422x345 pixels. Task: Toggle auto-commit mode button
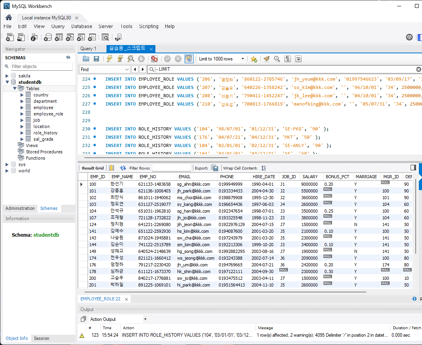189,59
